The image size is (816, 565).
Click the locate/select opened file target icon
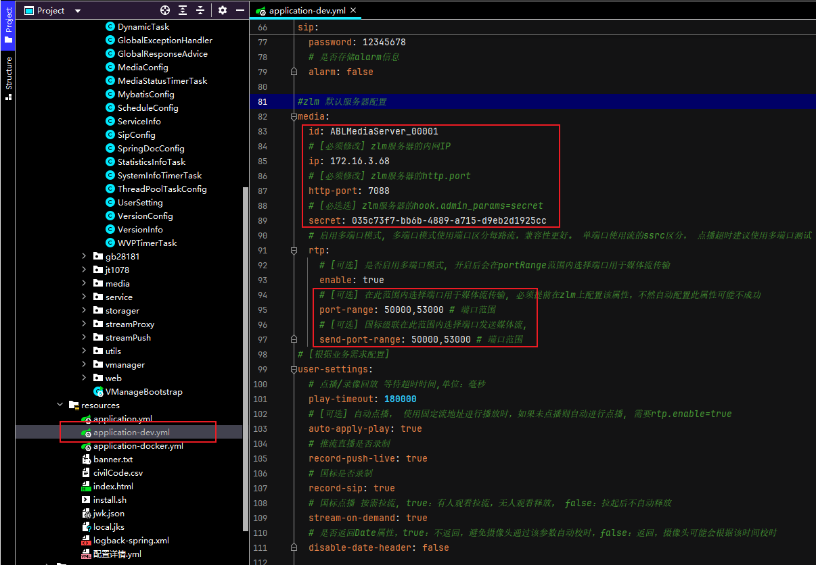165,10
